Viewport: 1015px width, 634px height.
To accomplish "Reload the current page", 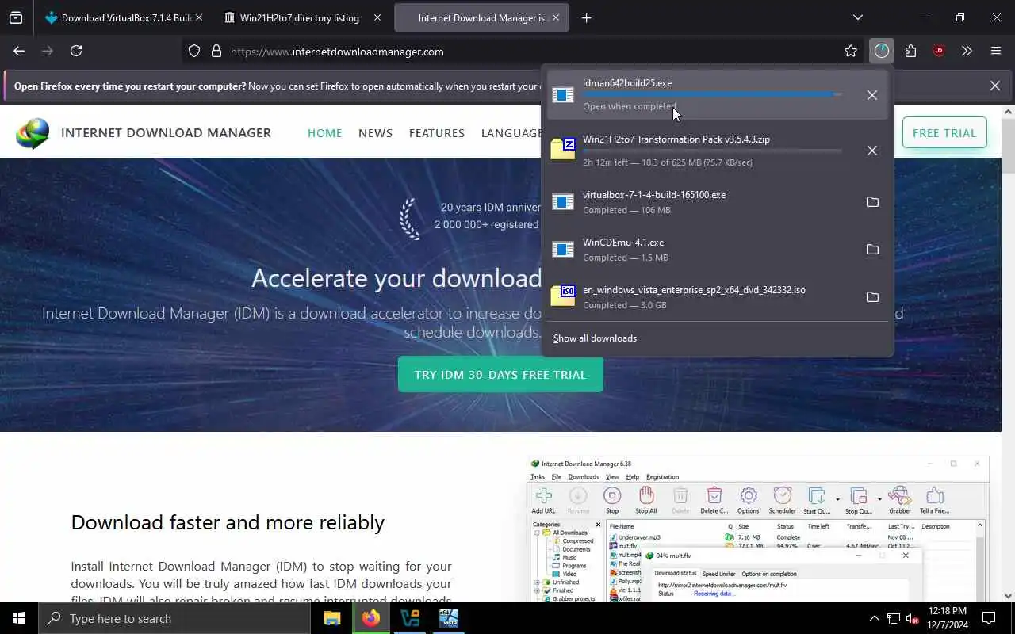I will coord(76,51).
